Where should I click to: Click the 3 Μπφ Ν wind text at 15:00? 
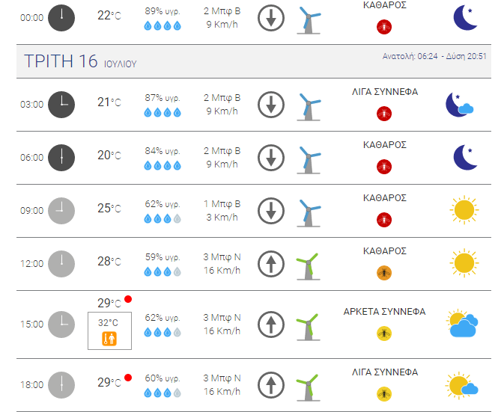coord(222,318)
